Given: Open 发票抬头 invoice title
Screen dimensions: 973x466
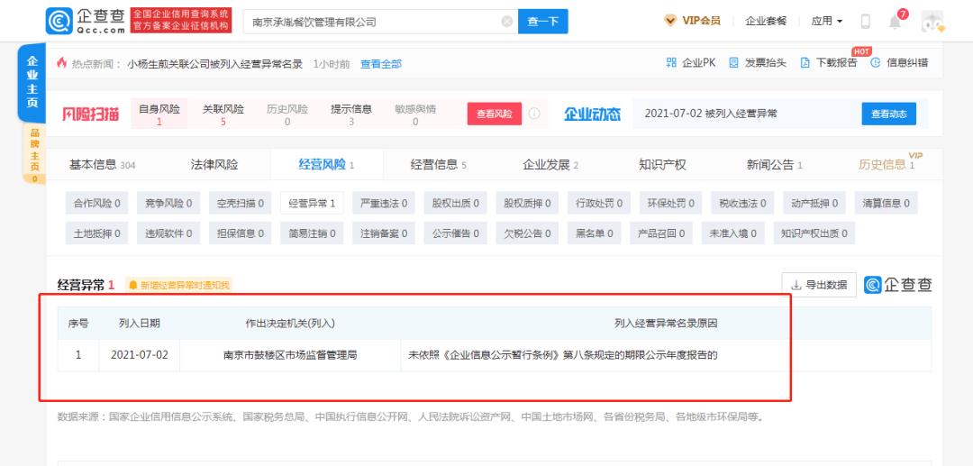Looking at the screenshot, I should pyautogui.click(x=758, y=63).
